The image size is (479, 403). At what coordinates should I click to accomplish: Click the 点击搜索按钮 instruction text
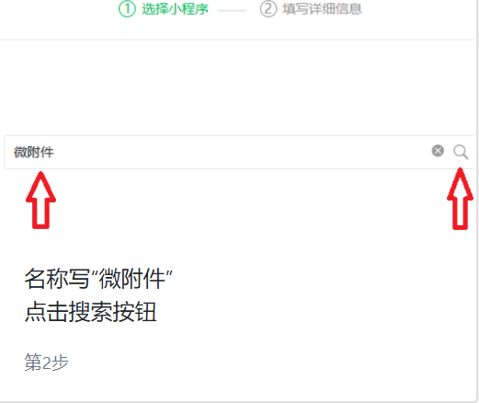point(91,311)
